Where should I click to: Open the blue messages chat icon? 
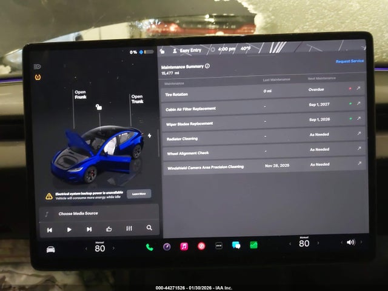pos(236,245)
